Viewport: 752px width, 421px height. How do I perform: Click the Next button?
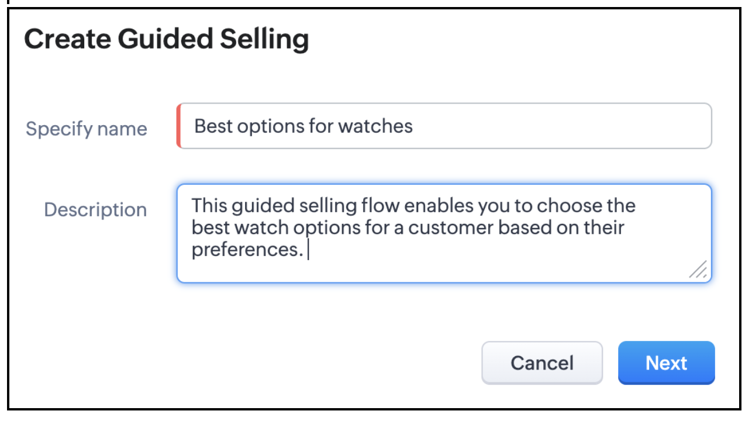[x=666, y=363]
